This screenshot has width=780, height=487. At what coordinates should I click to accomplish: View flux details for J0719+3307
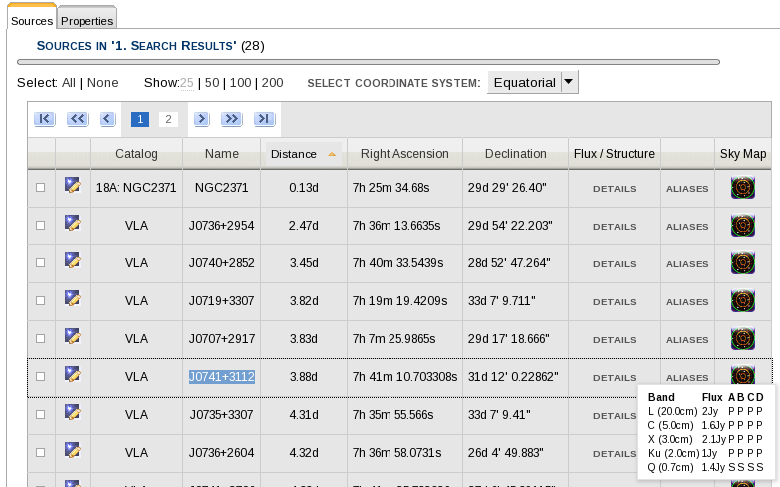[x=614, y=301]
